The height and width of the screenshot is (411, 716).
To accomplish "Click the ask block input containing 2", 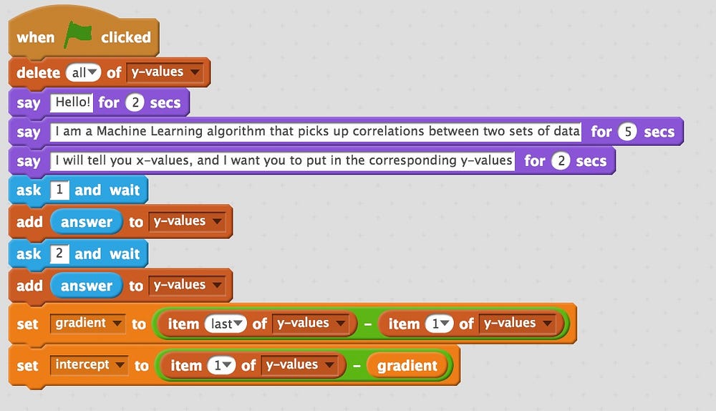I will tap(60, 253).
